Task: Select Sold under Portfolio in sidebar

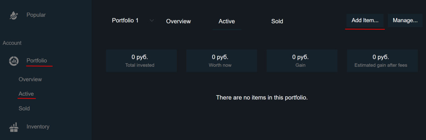Action: 24,109
